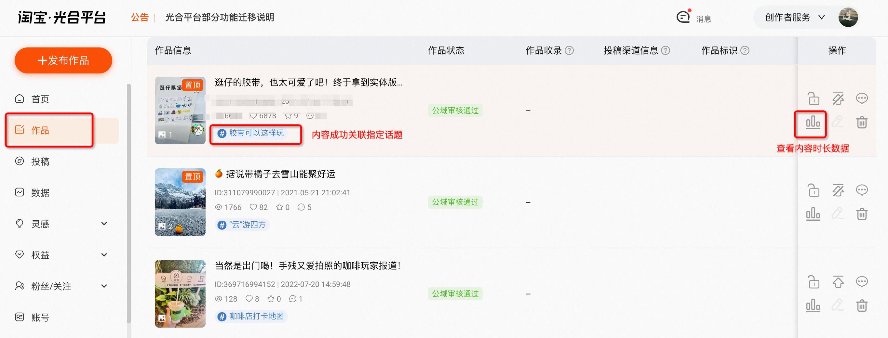Click the unlock privacy icon on first post
The height and width of the screenshot is (338, 888).
[814, 98]
